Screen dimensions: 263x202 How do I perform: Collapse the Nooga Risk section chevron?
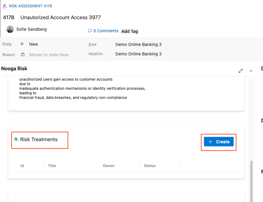251,71
